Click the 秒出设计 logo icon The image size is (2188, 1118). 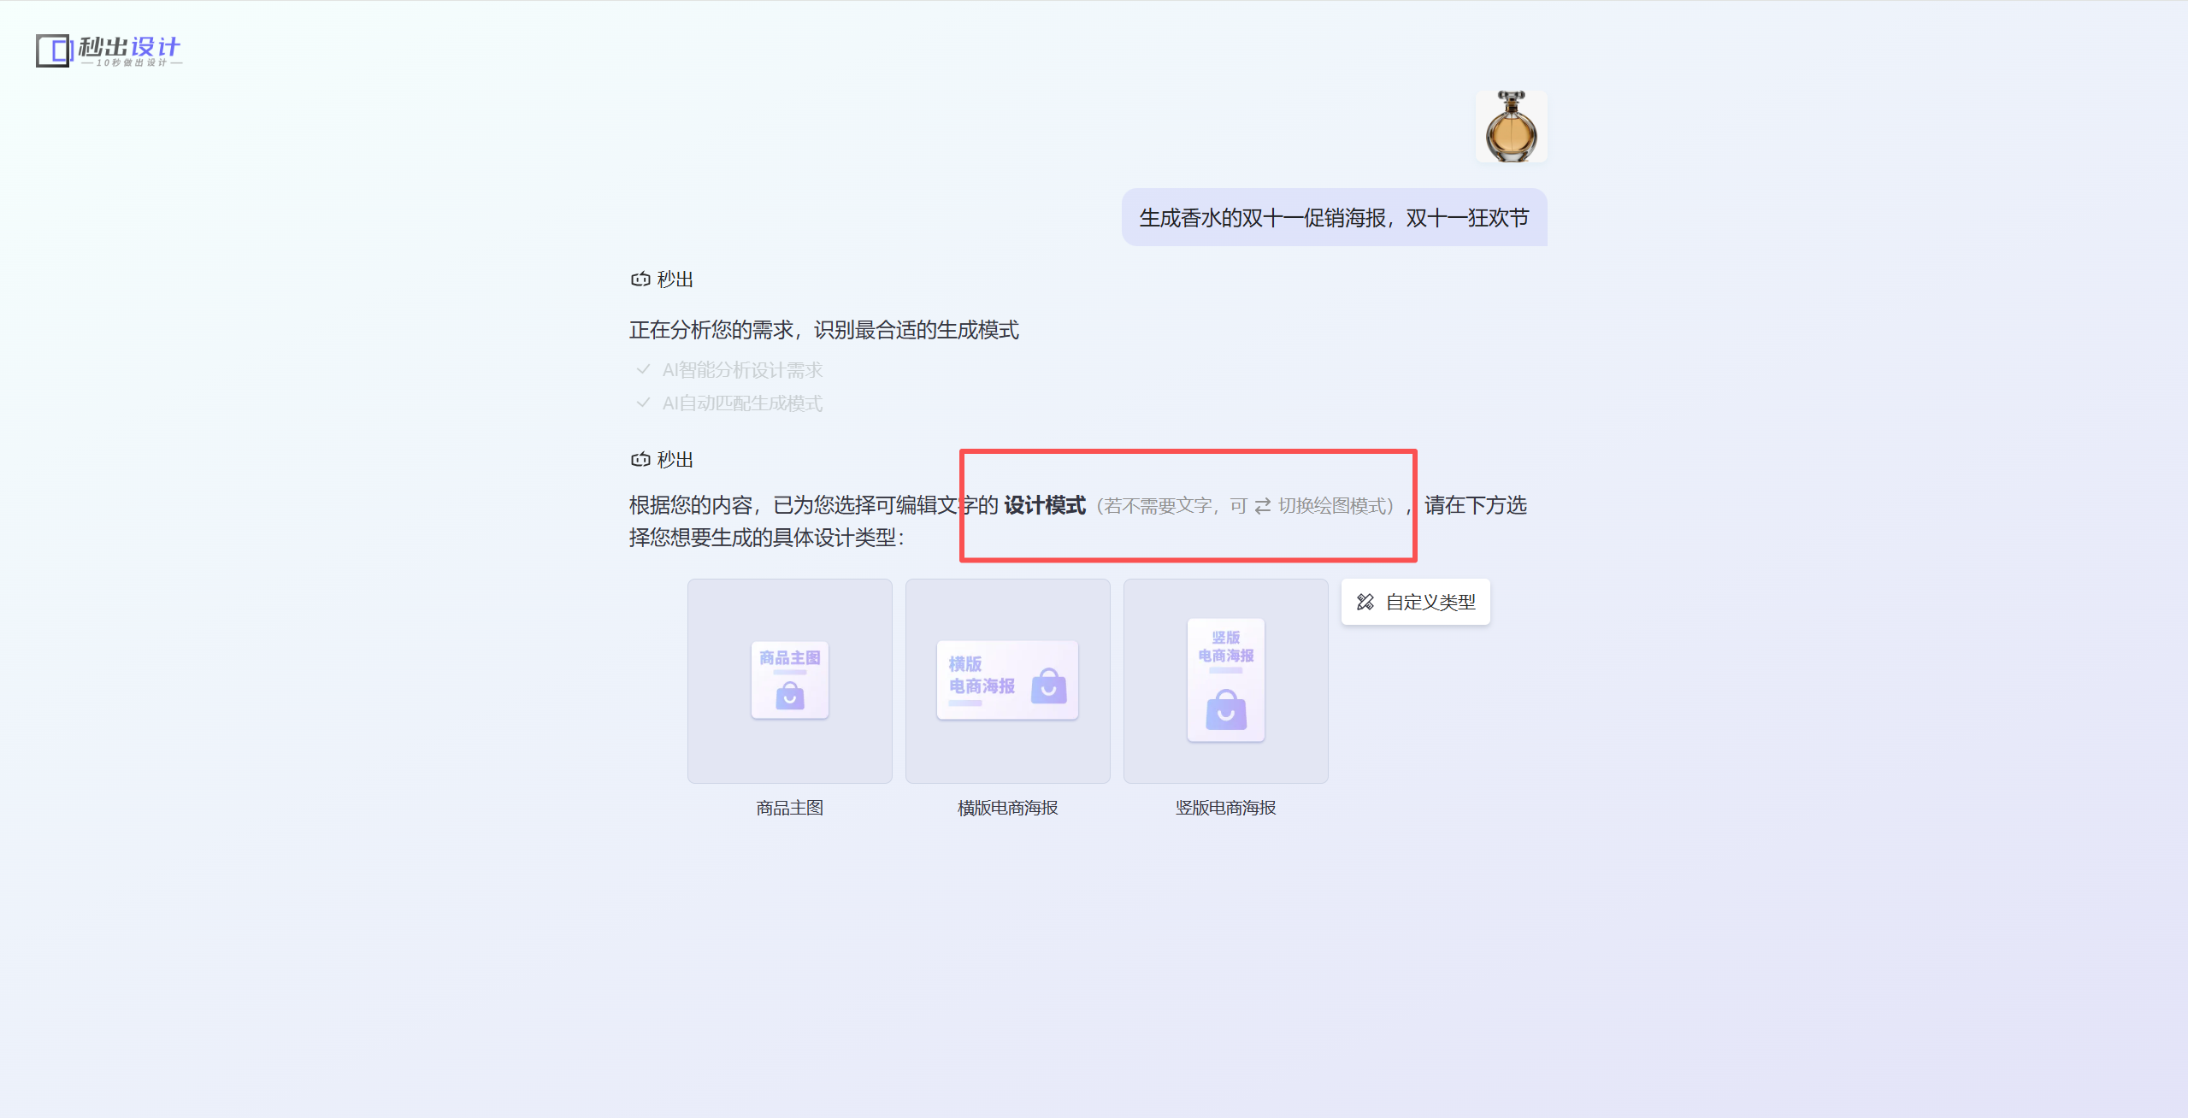[x=53, y=50]
